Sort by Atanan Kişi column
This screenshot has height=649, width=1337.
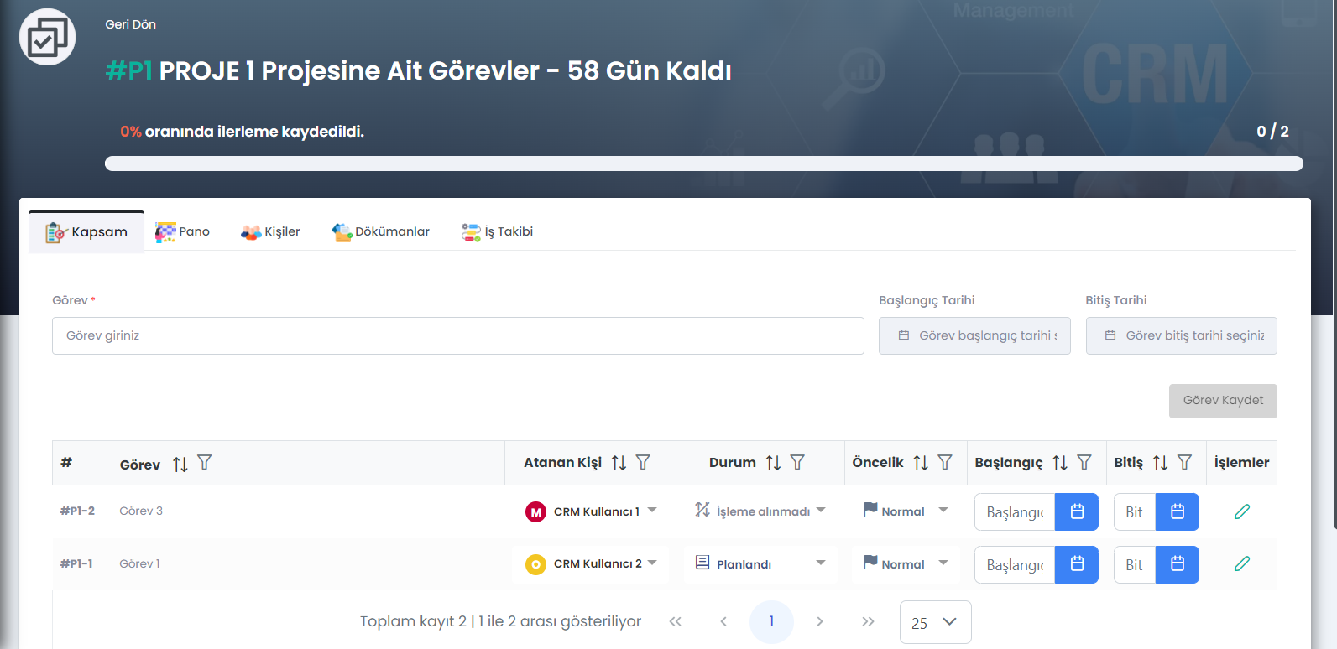pyautogui.click(x=619, y=463)
